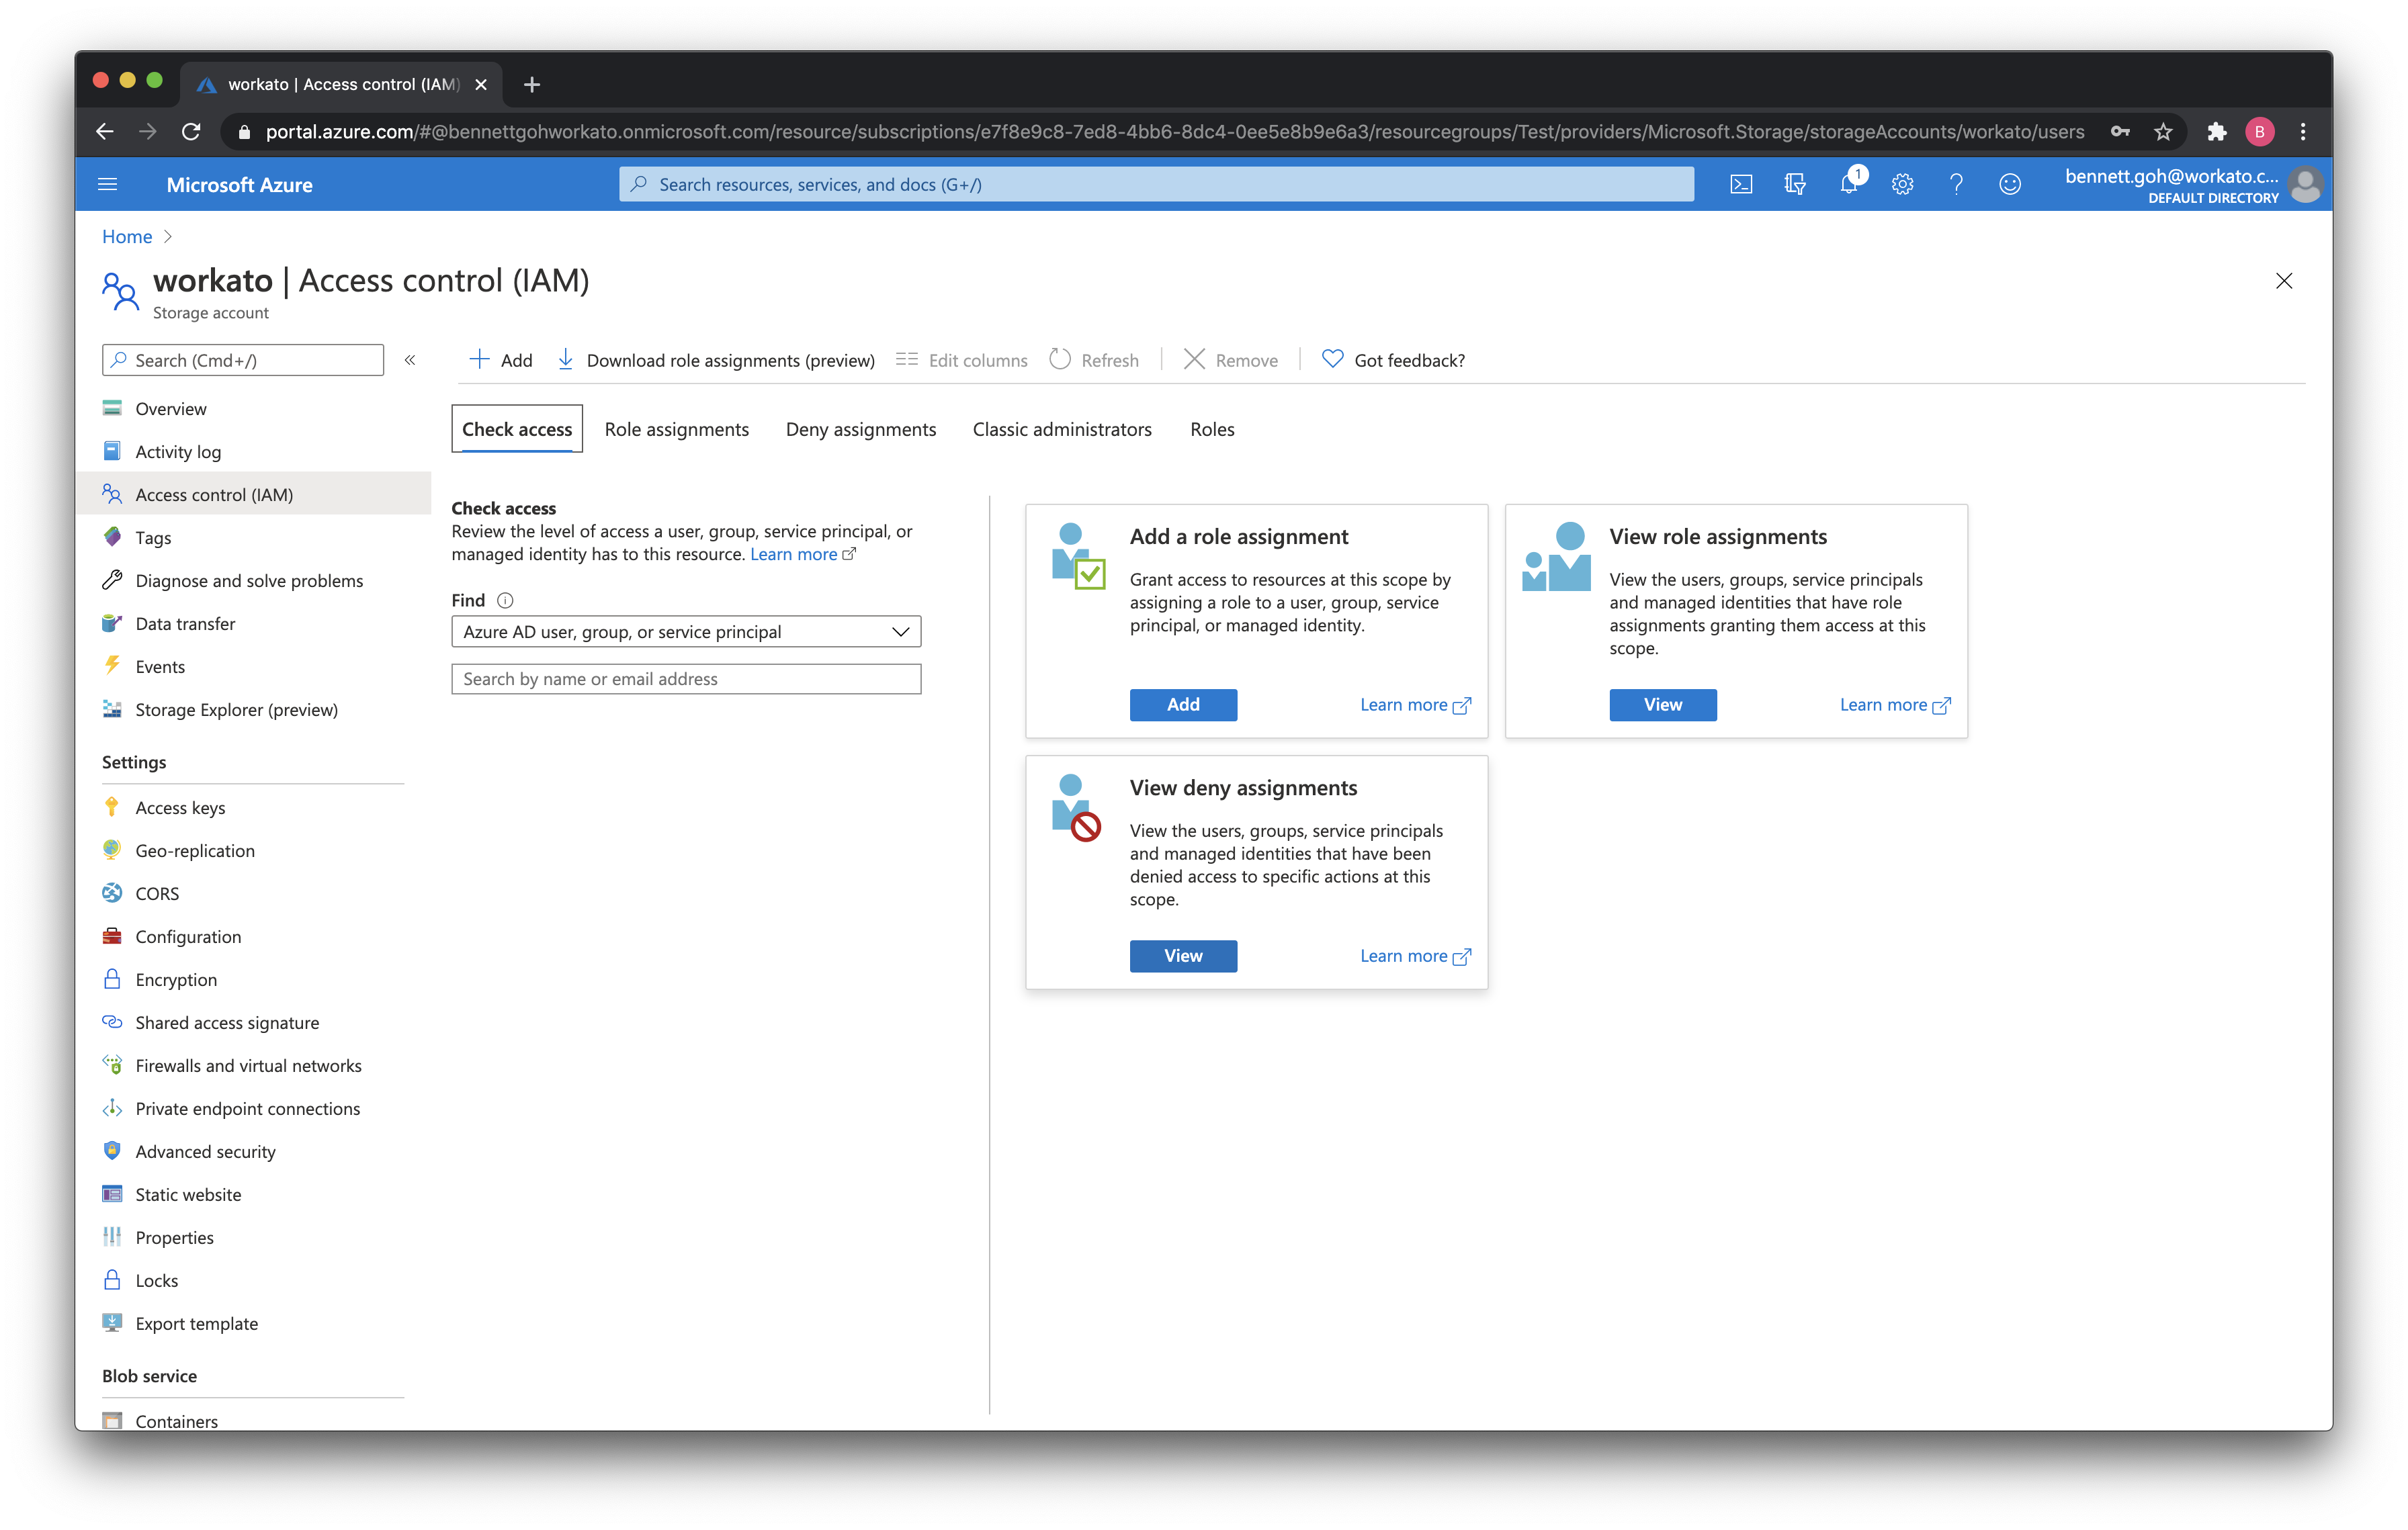Image resolution: width=2408 pixels, height=1530 pixels.
Task: Switch to the Role assignments tab
Action: [677, 428]
